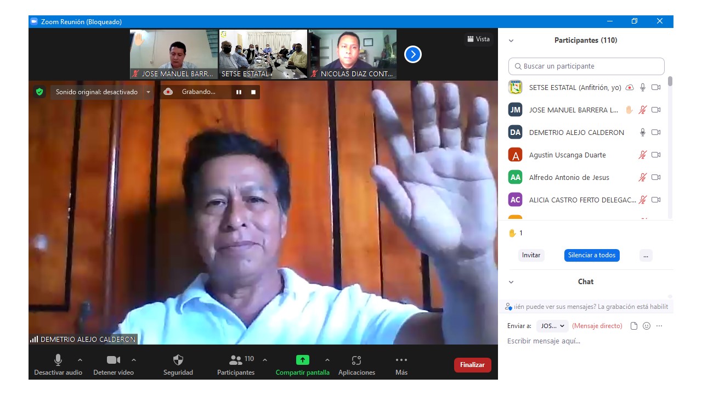Open audio options arrow beside microphone
Viewport: 702px width, 395px height.
pos(80,360)
